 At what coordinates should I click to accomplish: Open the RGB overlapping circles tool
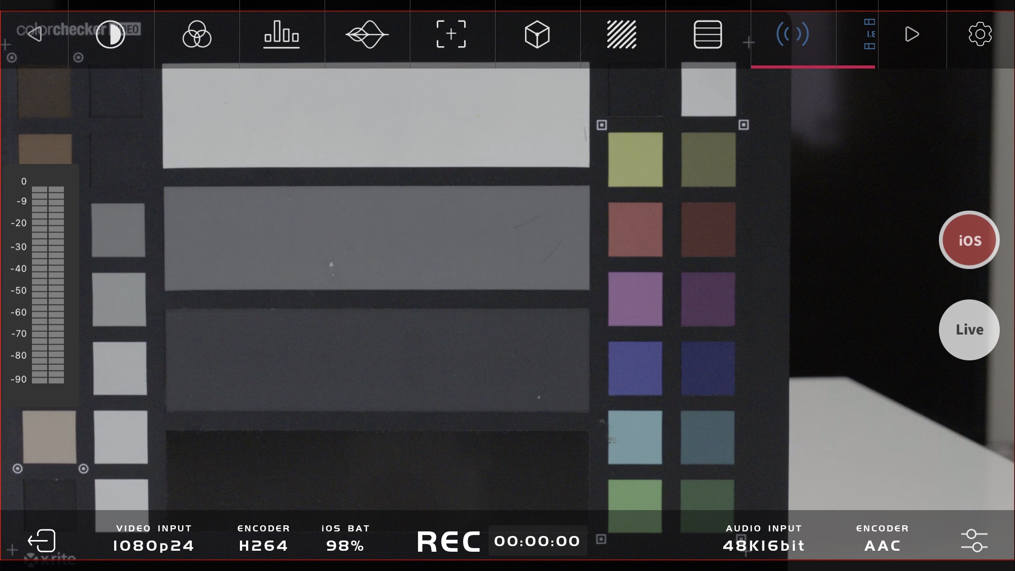pos(197,35)
